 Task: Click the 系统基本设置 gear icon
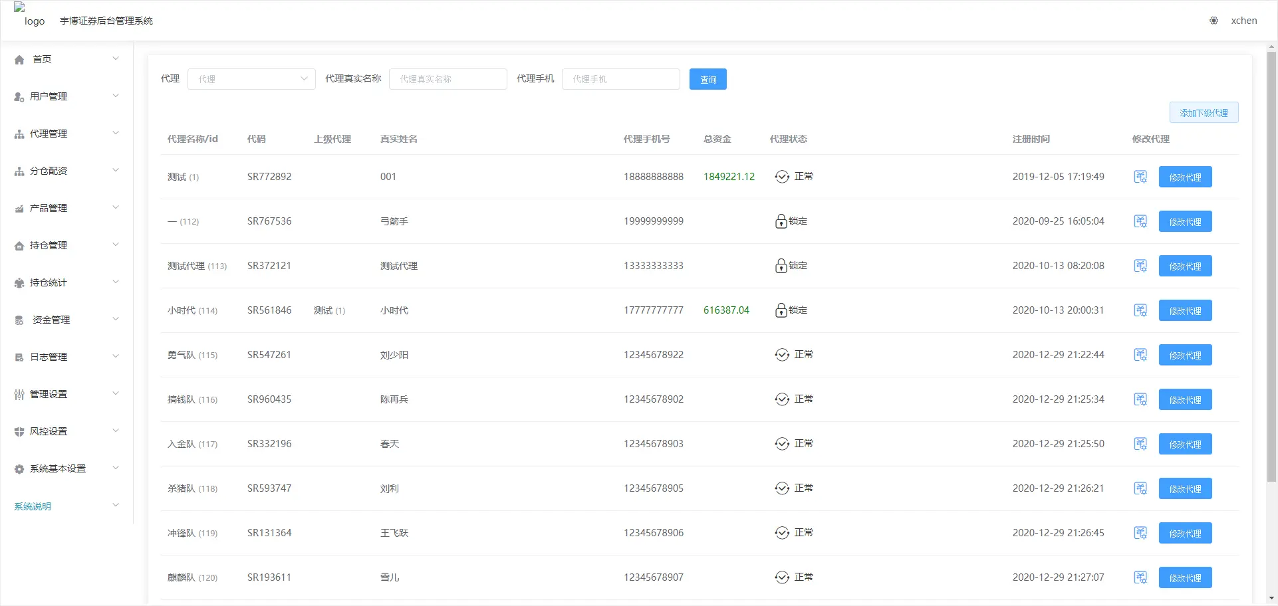pyautogui.click(x=19, y=469)
